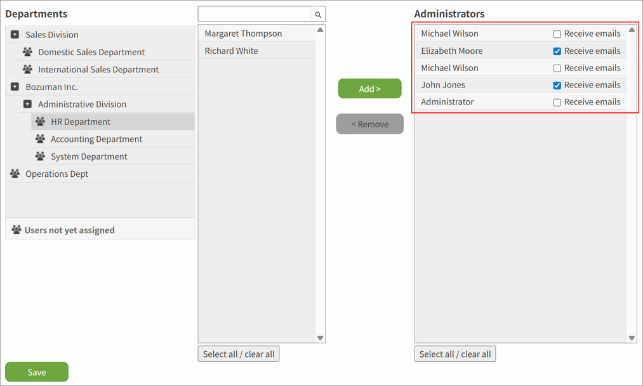Screen dimensions: 643x386
Task: Collapse the Administrative Division node
Action: [27, 104]
